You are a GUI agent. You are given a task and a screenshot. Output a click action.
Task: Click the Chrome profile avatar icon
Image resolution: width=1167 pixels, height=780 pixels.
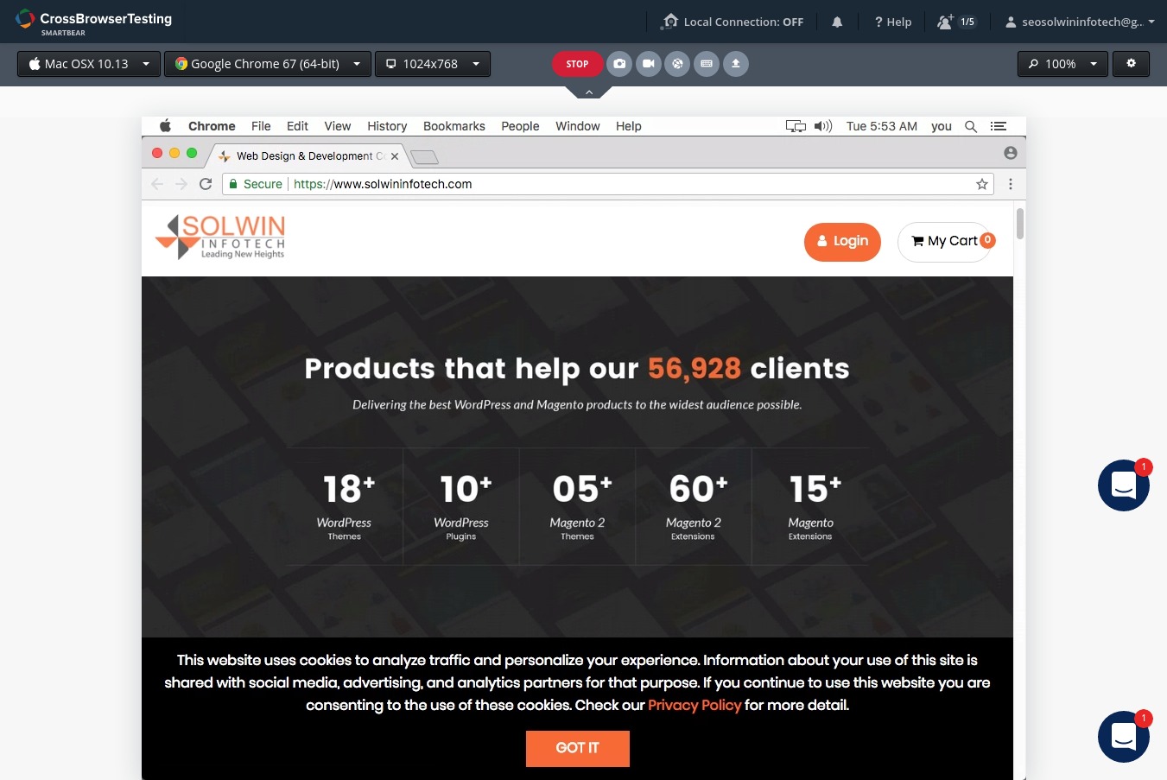[x=1011, y=153]
